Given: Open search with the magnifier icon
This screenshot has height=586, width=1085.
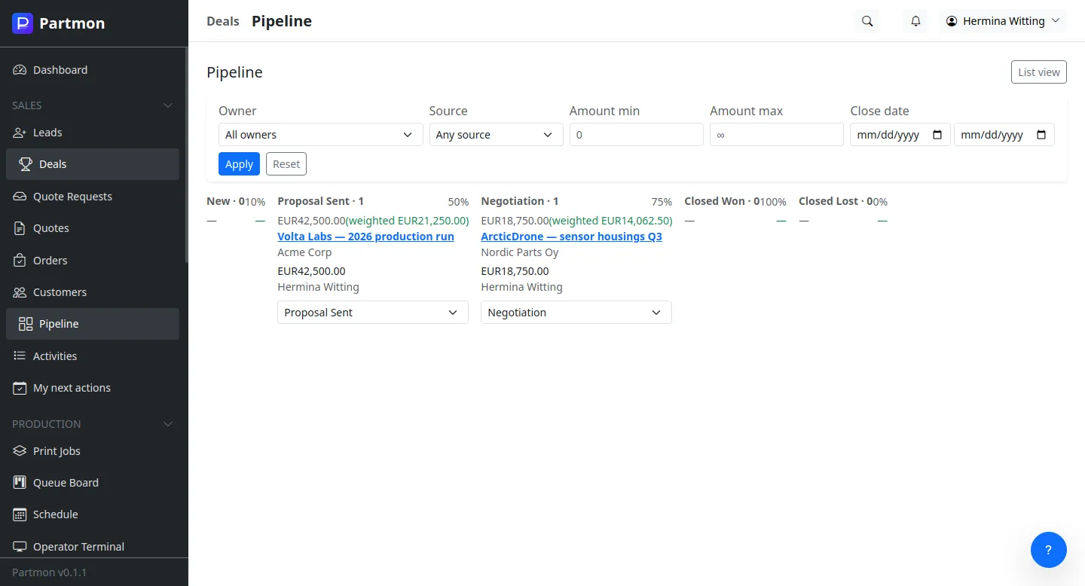Looking at the screenshot, I should coord(867,21).
